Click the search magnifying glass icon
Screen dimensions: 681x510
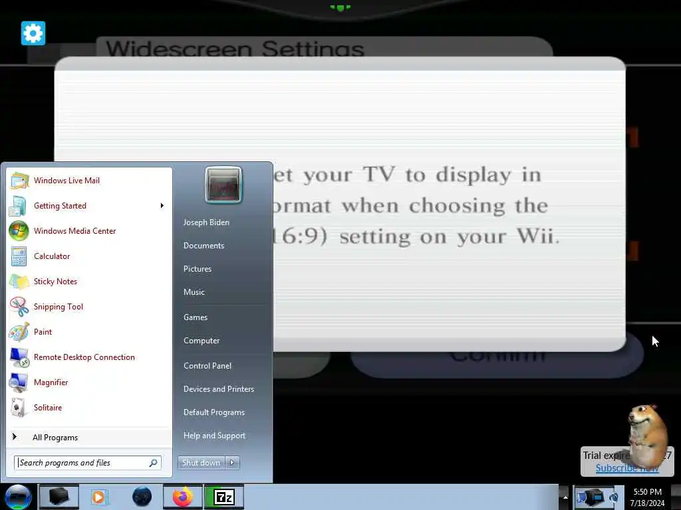click(x=153, y=463)
